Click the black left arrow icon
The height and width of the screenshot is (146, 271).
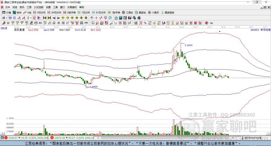click(x=54, y=18)
